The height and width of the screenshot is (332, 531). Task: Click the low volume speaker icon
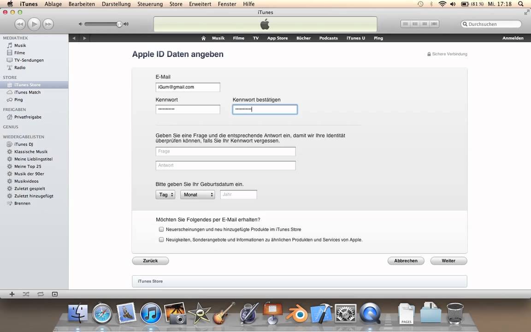coord(81,24)
